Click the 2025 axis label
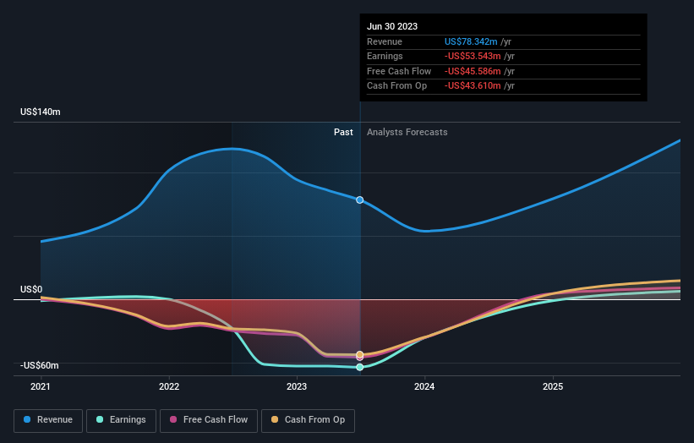 pos(553,387)
